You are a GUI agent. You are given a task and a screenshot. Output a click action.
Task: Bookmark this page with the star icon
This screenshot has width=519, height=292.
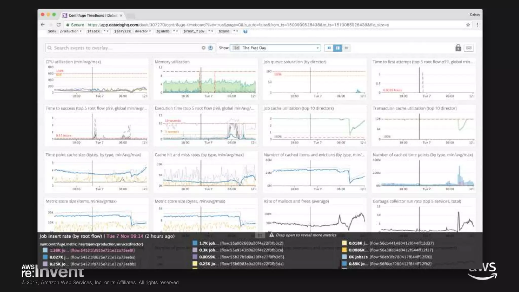468,25
